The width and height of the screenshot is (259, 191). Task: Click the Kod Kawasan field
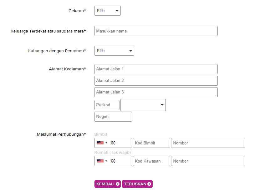click(x=151, y=161)
